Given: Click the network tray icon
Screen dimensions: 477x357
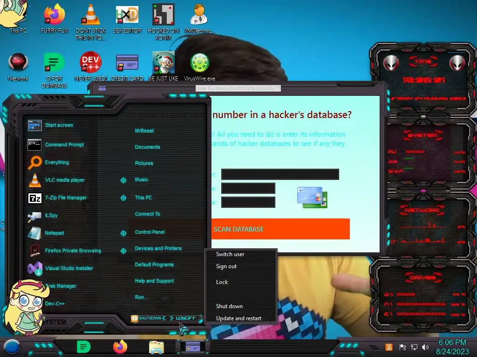Looking at the screenshot, I should (x=414, y=347).
